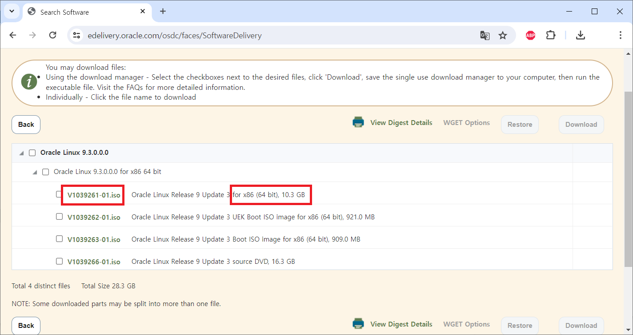Click the bottom Back button
Image resolution: width=633 pixels, height=335 pixels.
(26, 326)
